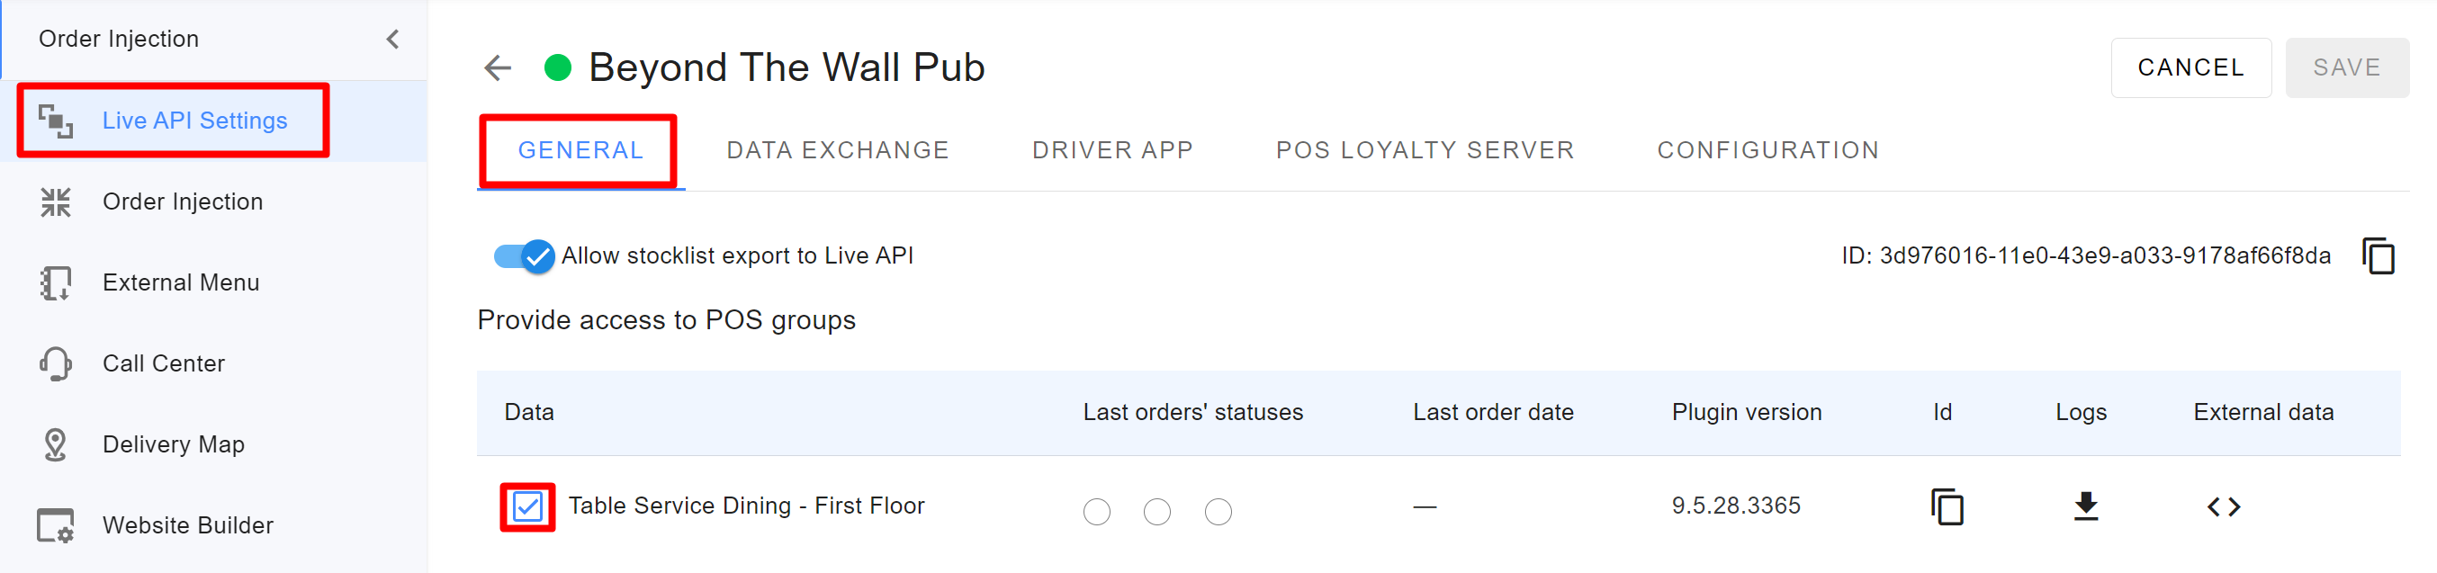Viewport: 2437px width, 573px height.
Task: Uncheck Table Service Dining - First Floor checkbox
Action: pos(528,506)
